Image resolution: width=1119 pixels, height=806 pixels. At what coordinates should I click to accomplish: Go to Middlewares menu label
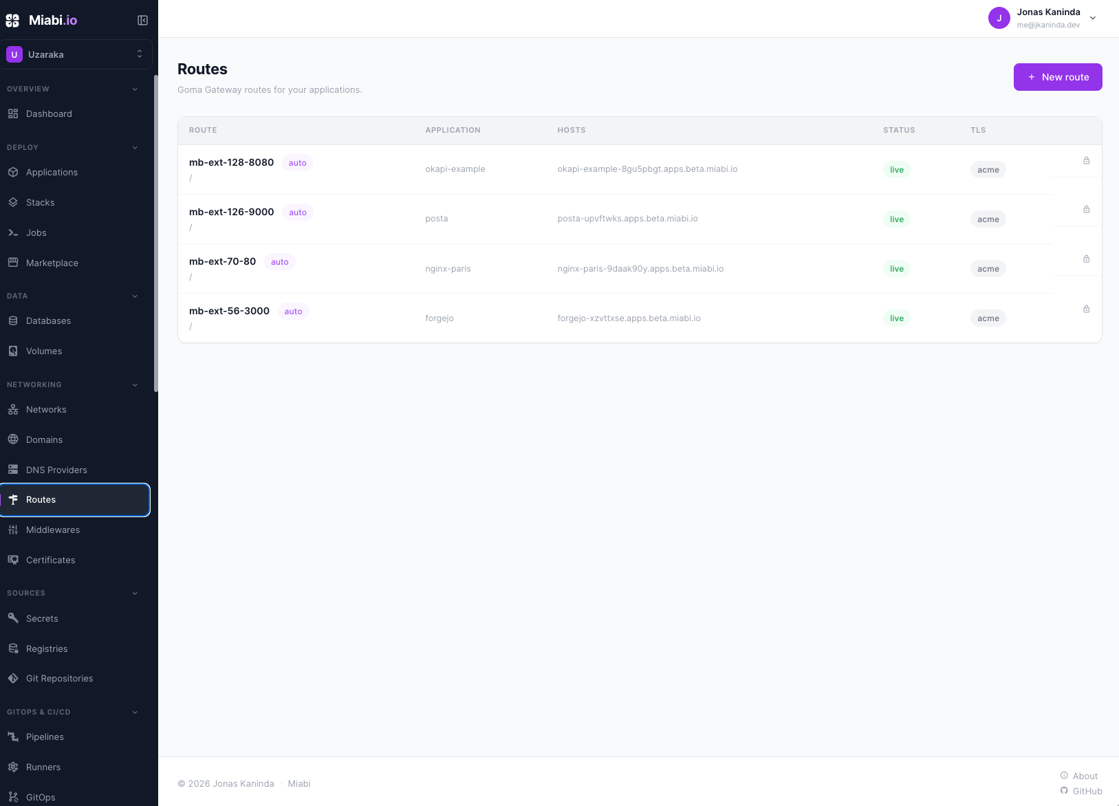pos(53,530)
